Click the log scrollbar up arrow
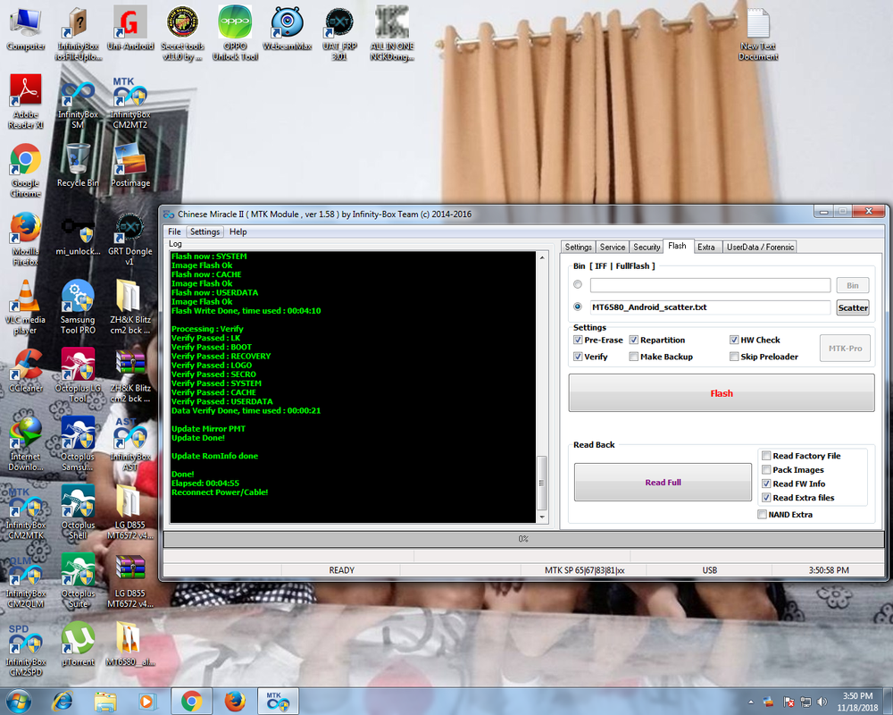 542,257
